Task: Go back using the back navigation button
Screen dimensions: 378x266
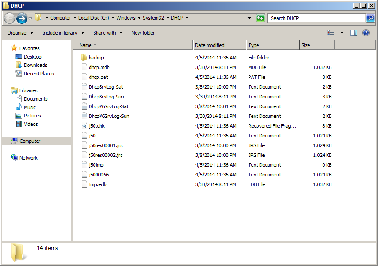Action: point(9,18)
